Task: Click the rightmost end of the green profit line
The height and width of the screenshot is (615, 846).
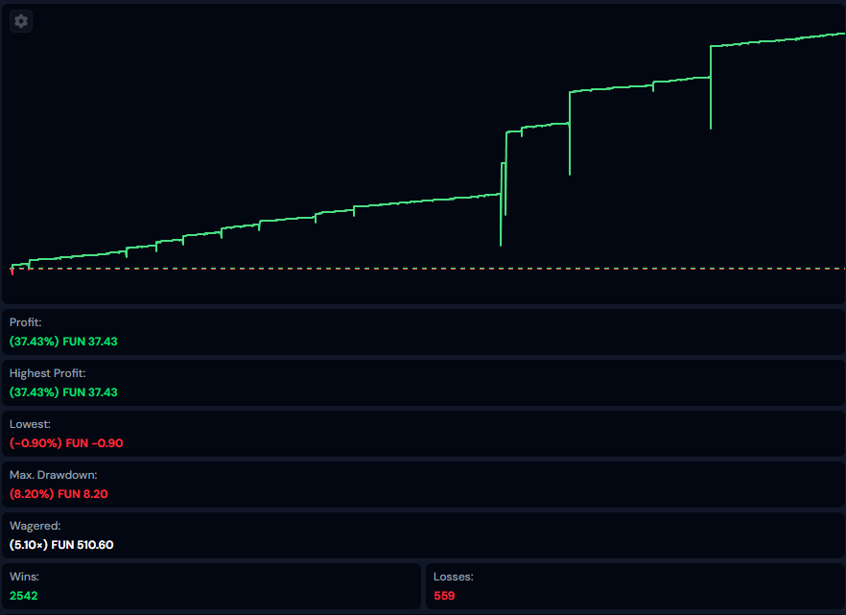Action: click(x=842, y=34)
